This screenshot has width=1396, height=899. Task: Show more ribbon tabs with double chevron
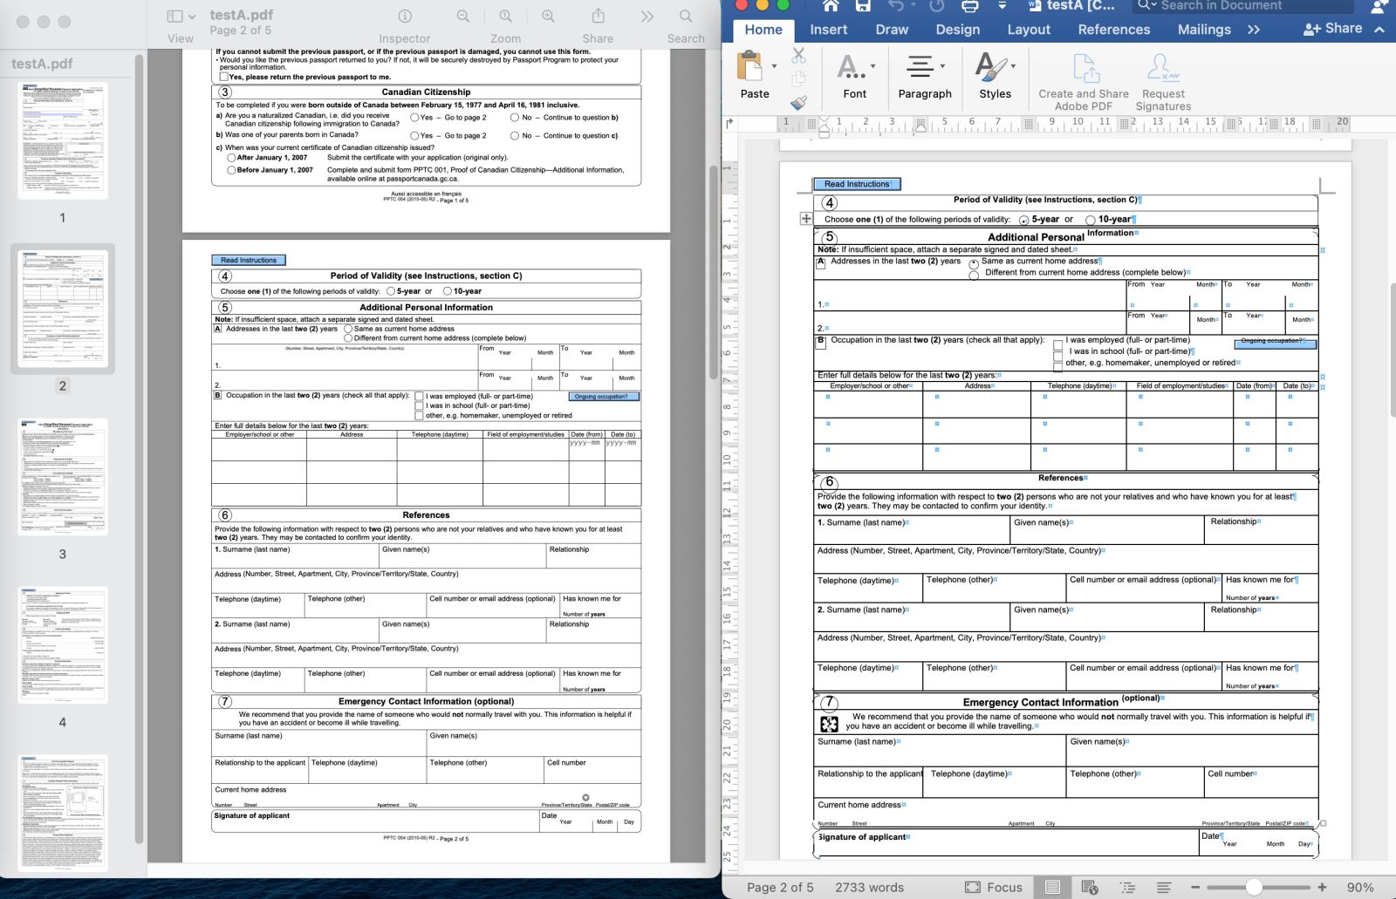click(1254, 30)
